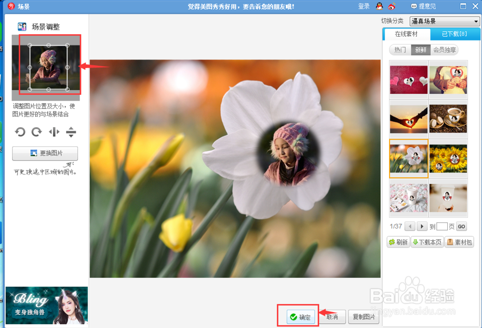Screen dimensions: 482x328
Task: Click the Meitu 秀 app logo
Action: [x=11, y=6]
